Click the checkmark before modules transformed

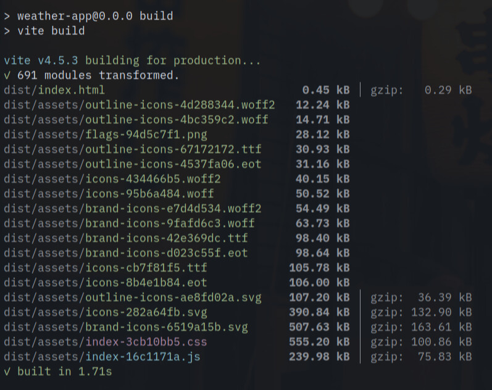[x=7, y=76]
